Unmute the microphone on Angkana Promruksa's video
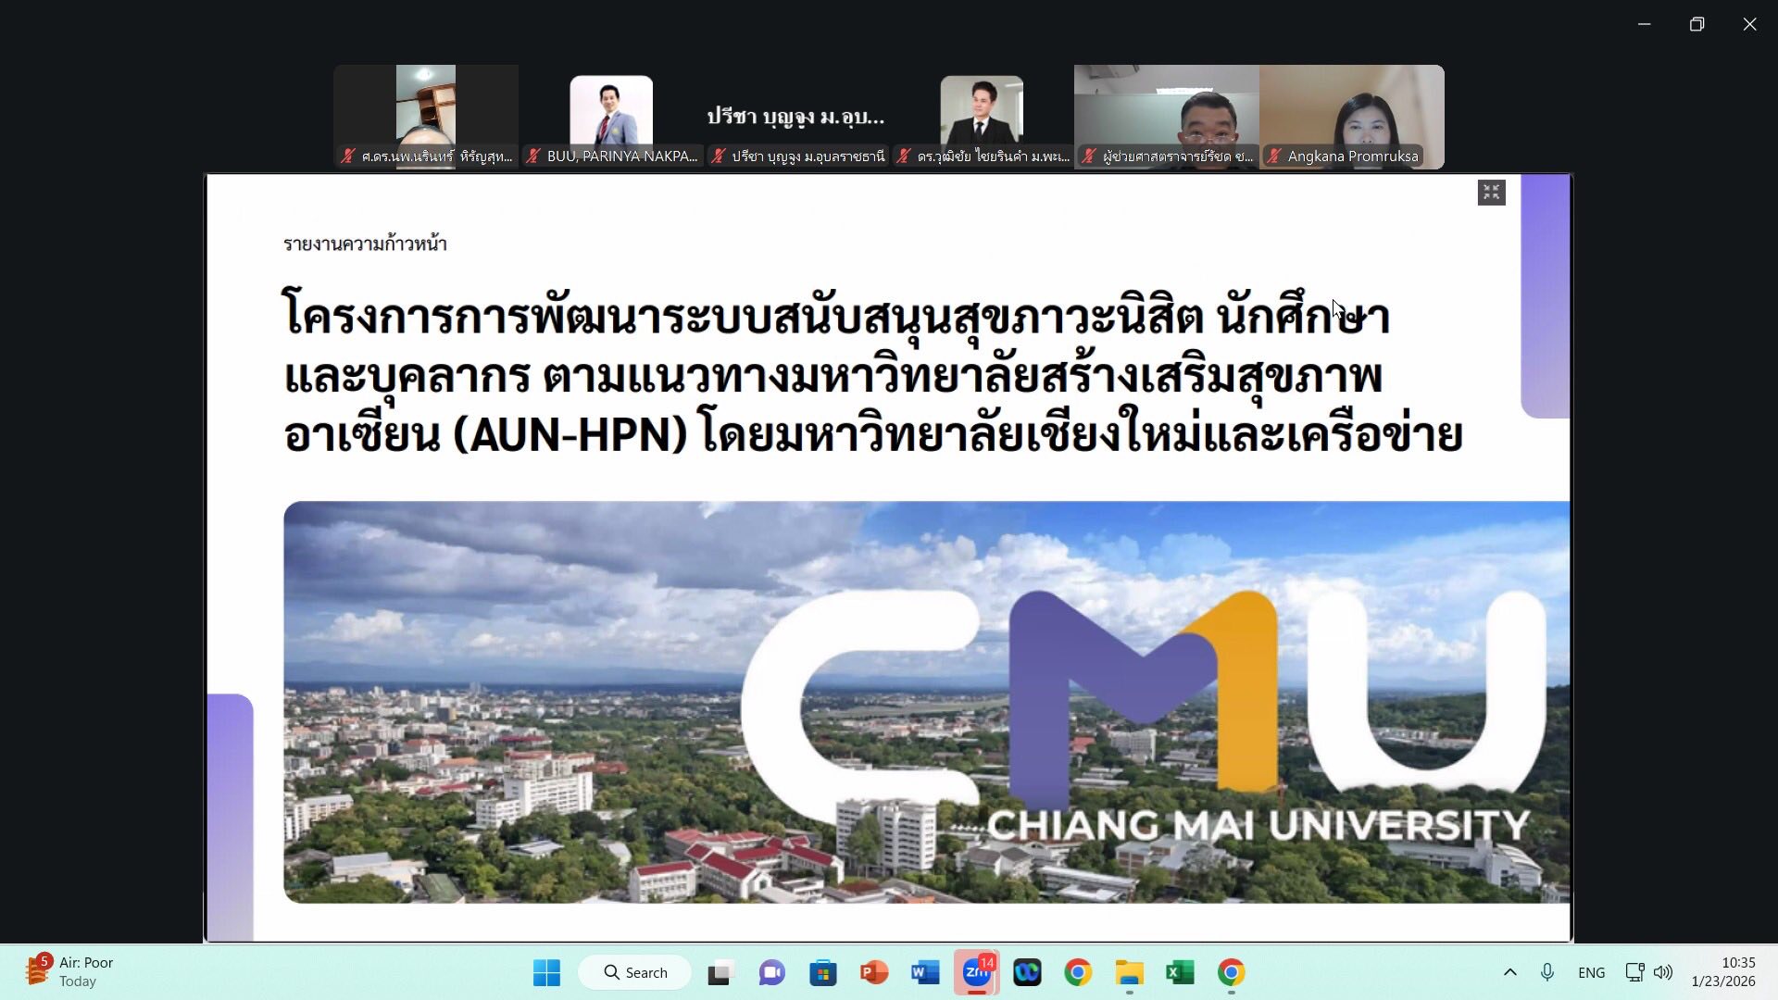The height and width of the screenshot is (1000, 1778). [1275, 156]
